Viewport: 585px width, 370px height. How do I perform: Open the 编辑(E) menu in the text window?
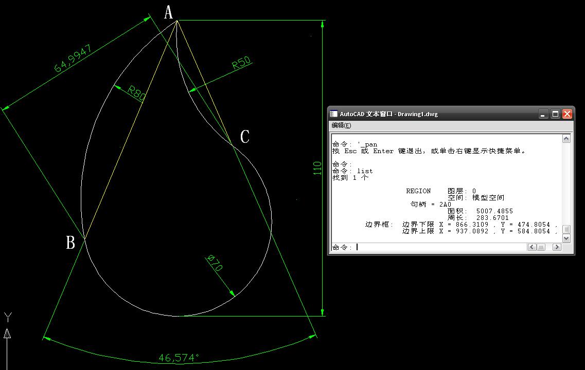(341, 125)
